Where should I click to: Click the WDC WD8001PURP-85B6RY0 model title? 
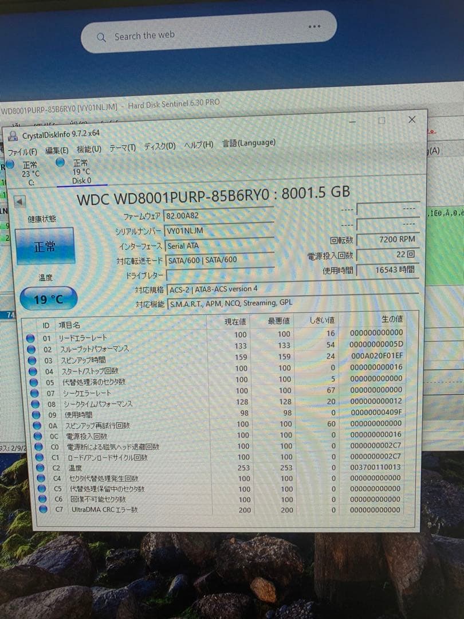click(x=214, y=195)
